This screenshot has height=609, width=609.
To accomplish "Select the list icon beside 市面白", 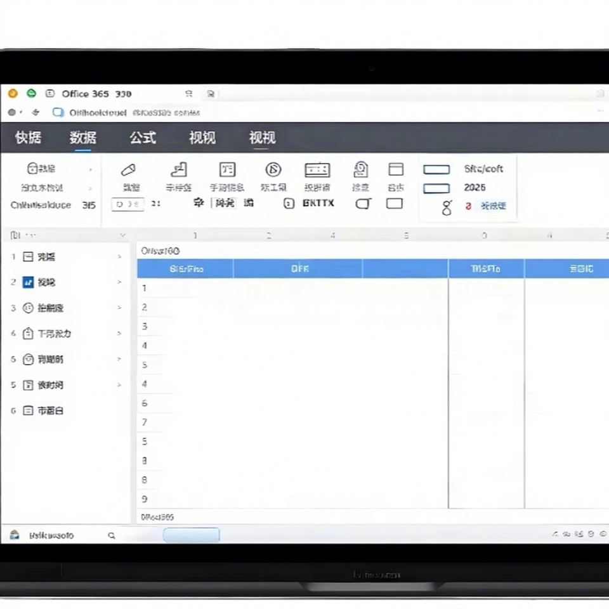I will 28,410.
